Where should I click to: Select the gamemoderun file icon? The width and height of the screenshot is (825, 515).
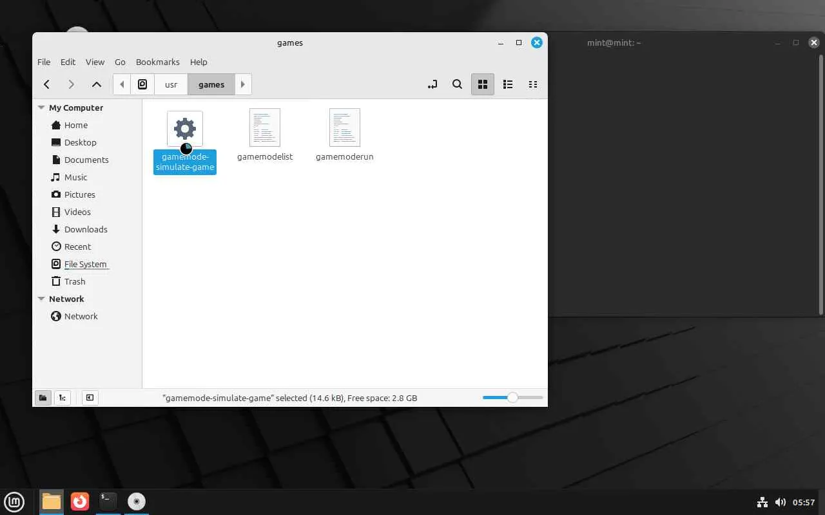(345, 127)
